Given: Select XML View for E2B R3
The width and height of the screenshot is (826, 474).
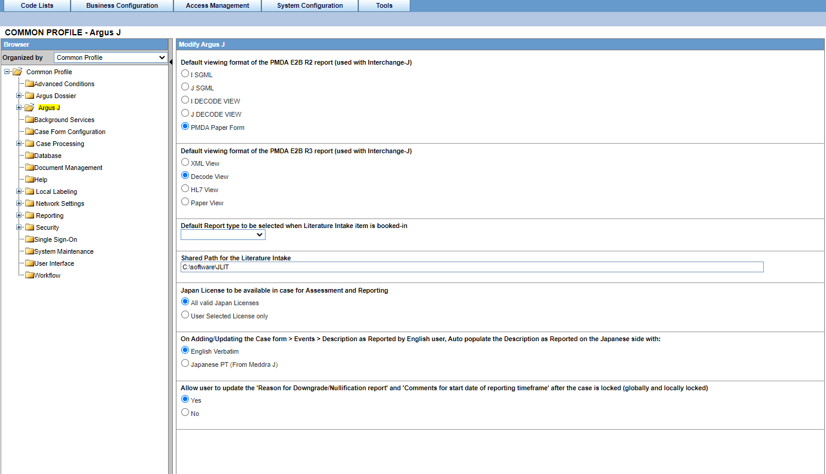Looking at the screenshot, I should 185,162.
